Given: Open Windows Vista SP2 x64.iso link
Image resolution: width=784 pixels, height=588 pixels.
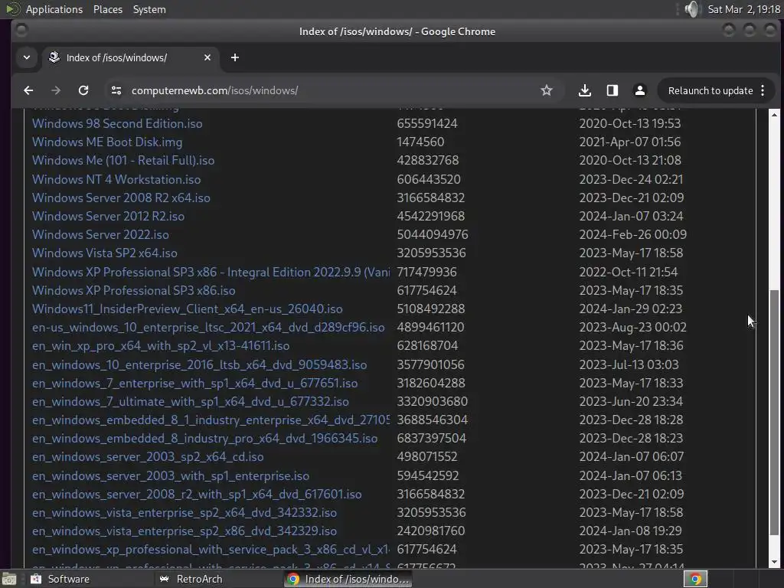Looking at the screenshot, I should 104,253.
